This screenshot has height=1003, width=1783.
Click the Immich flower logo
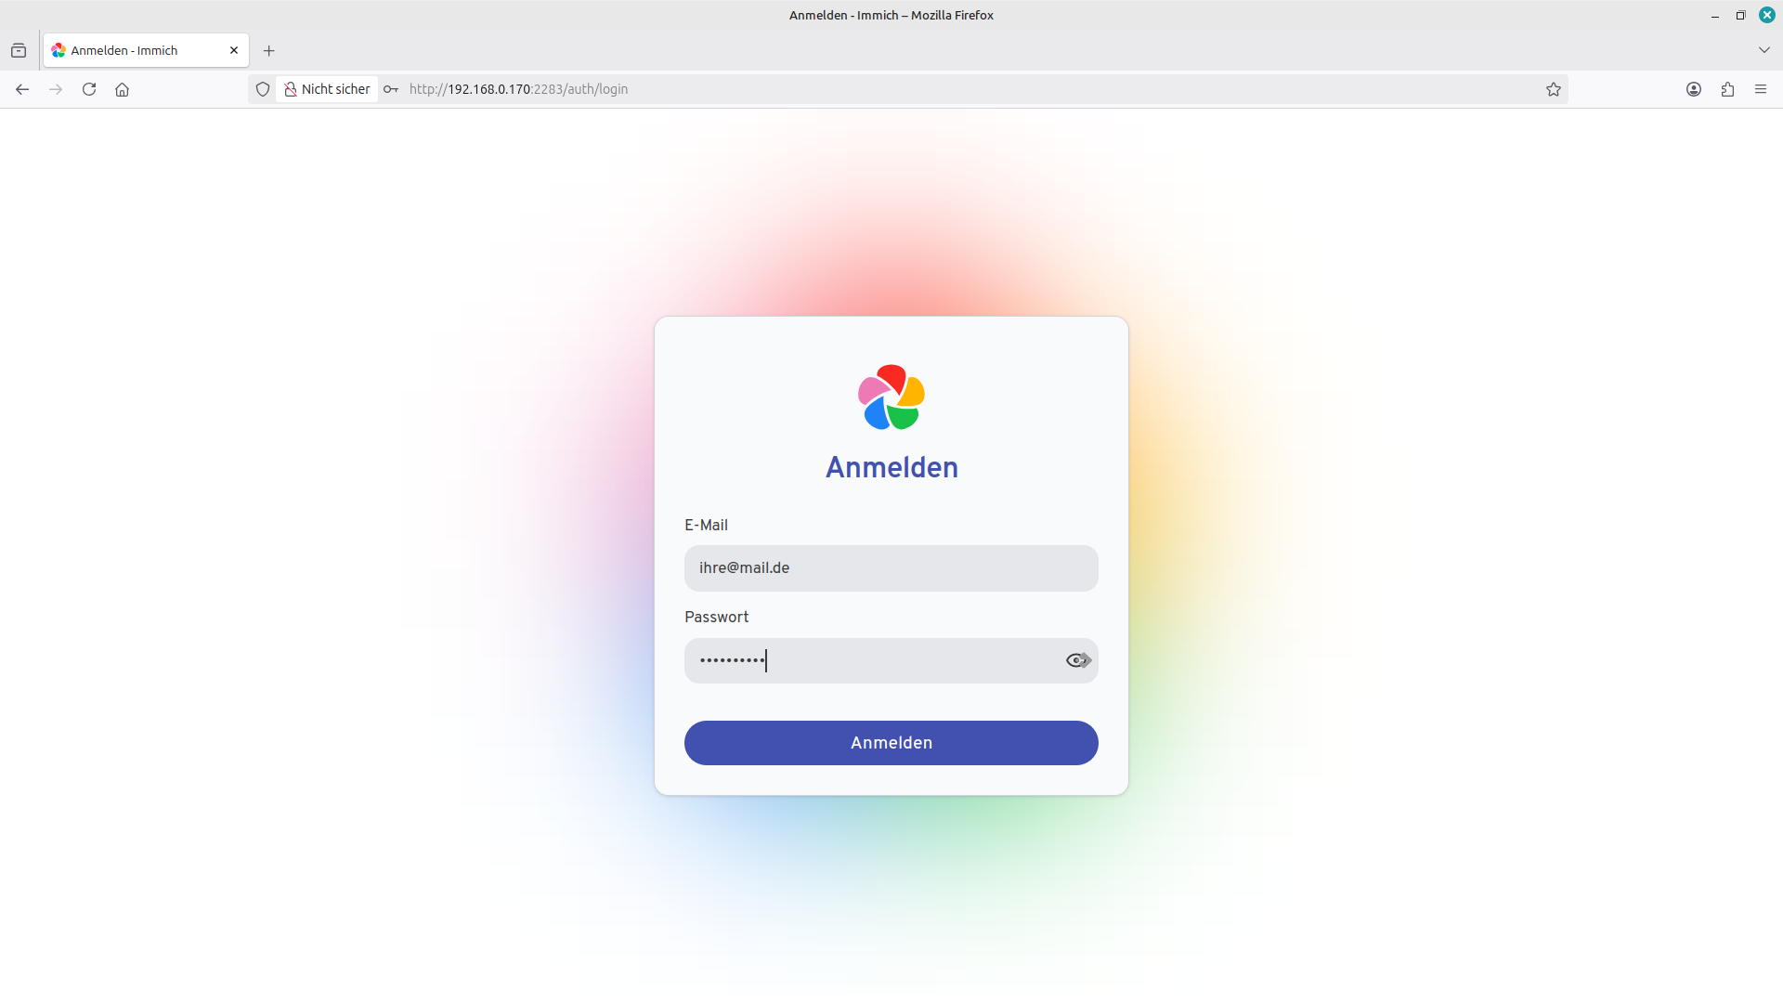891,397
